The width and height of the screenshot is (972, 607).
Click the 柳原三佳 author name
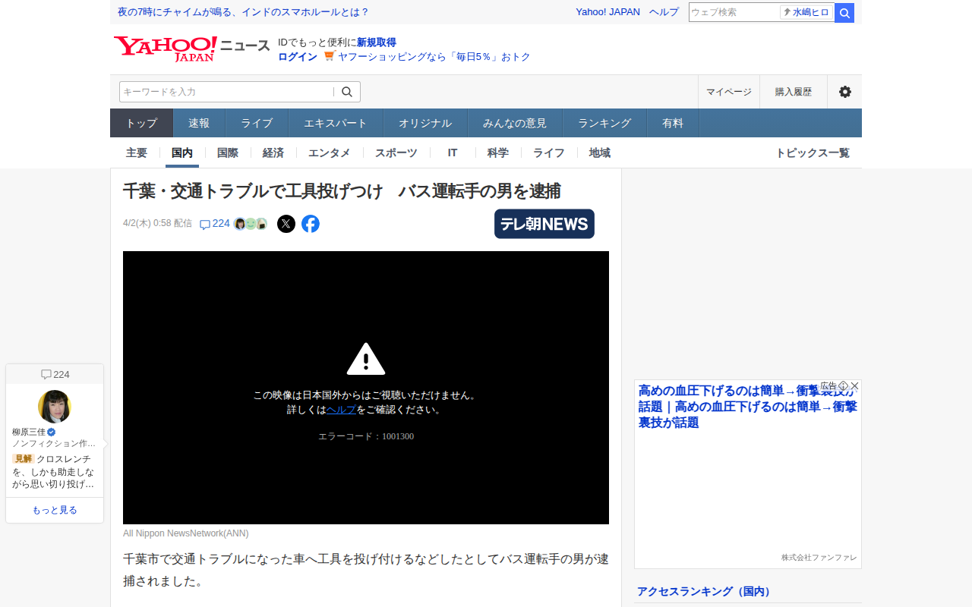point(29,432)
